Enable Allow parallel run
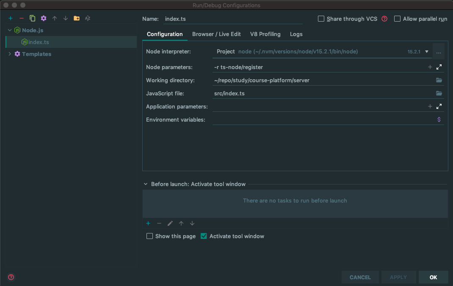Screen dimensions: 453x286 397,19
